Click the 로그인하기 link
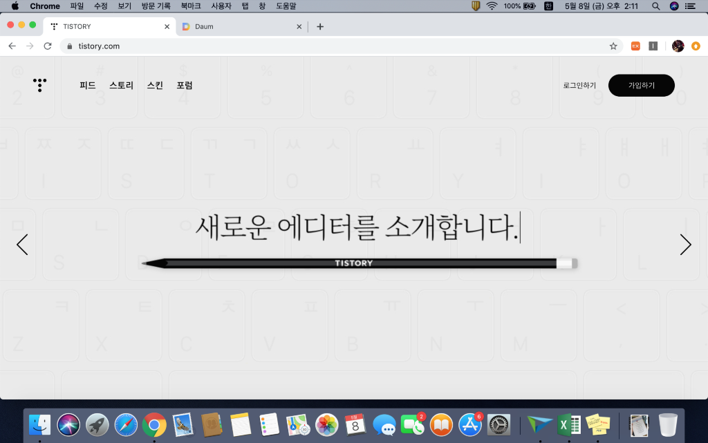Image resolution: width=708 pixels, height=443 pixels. tap(579, 85)
